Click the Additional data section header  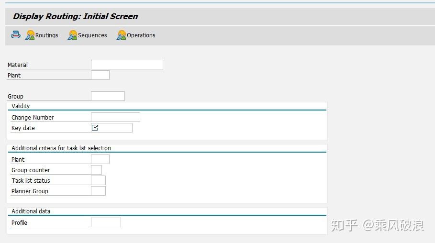(x=31, y=211)
